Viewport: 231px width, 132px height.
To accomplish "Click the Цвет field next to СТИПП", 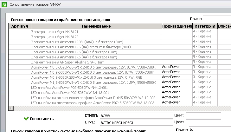I will click(x=203, y=115).
